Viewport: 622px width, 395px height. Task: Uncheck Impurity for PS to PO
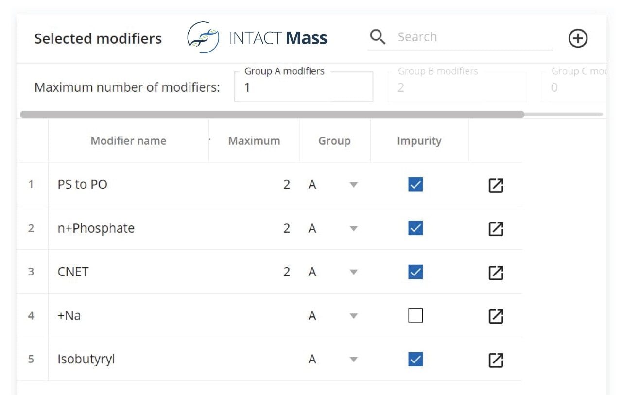tap(415, 185)
